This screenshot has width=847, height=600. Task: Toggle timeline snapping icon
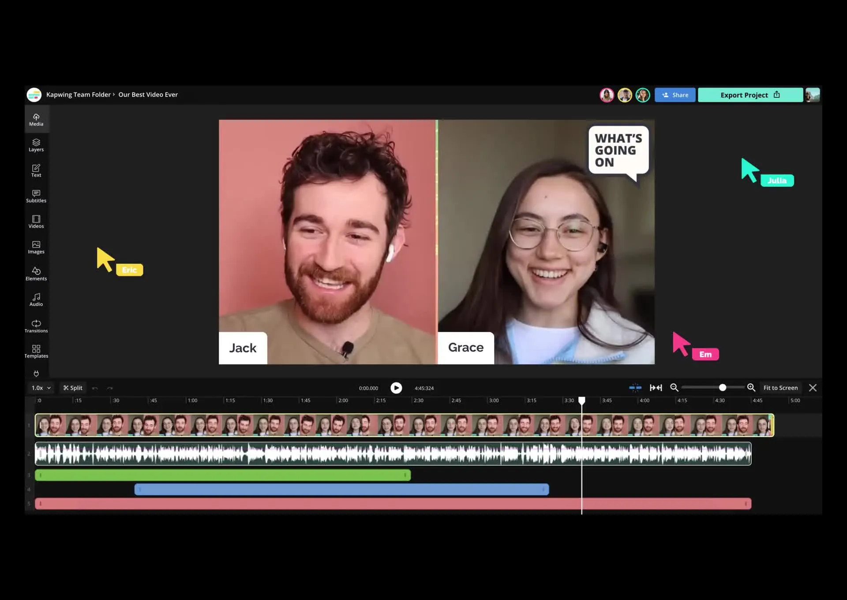coord(635,388)
